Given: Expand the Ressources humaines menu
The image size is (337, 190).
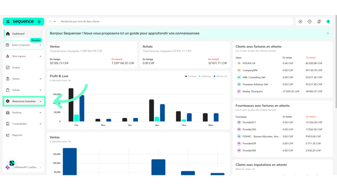Looking at the screenshot, I should tap(24, 101).
